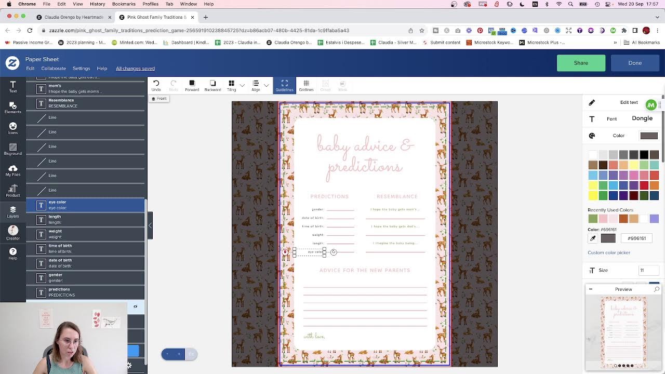Open Custom color picker link
This screenshot has height=374, width=665.
point(609,252)
